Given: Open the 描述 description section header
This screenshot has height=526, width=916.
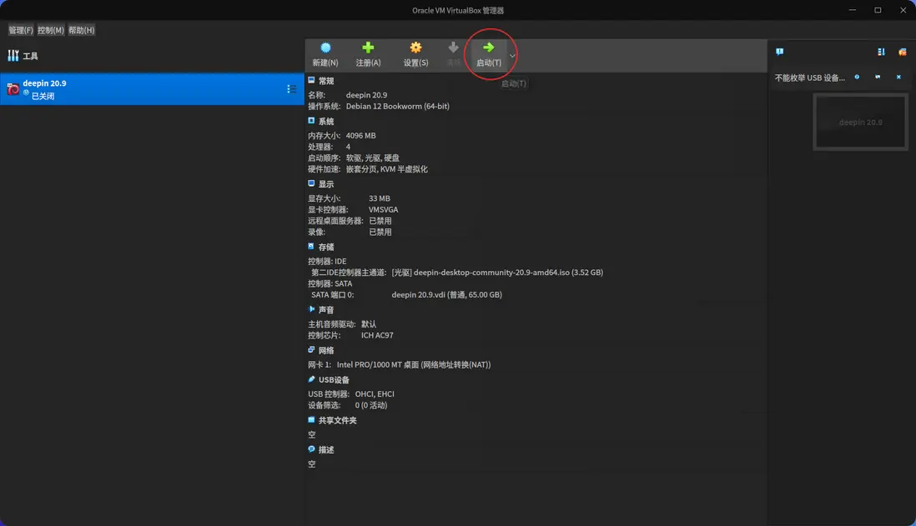Looking at the screenshot, I should [326, 449].
